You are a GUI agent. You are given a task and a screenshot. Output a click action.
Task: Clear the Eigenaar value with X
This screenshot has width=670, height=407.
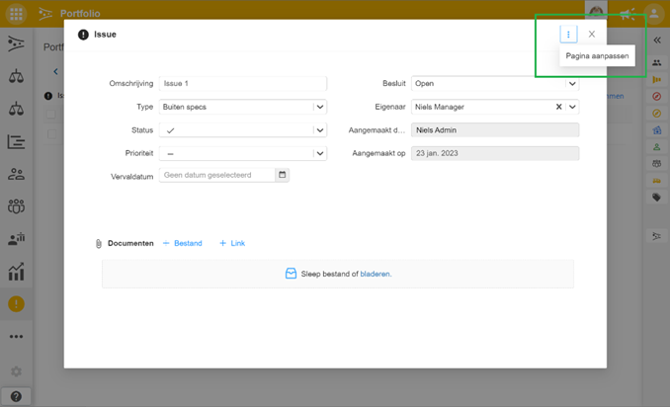(x=558, y=107)
